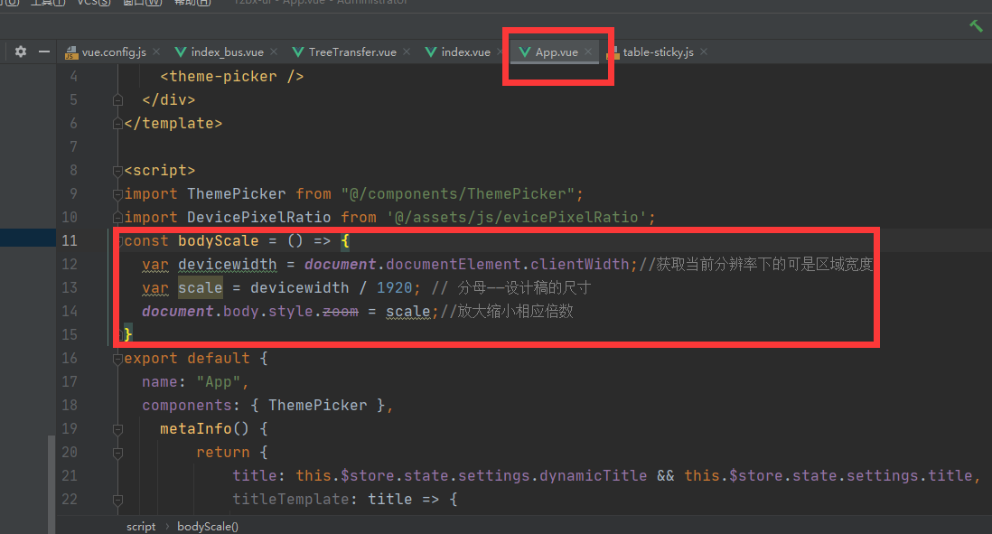Select the index.vue editor tab
Image resolution: width=992 pixels, height=534 pixels.
(x=465, y=52)
